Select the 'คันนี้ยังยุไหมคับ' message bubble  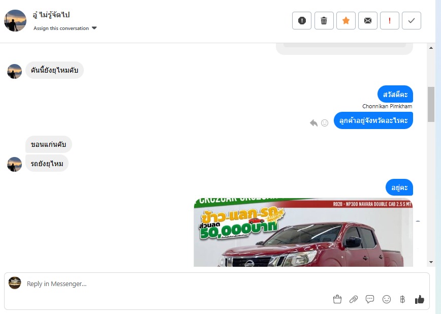click(54, 70)
